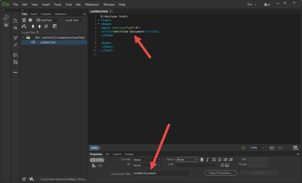Refresh the local files list
Screen dimensions: 302x183
click(x=46, y=26)
